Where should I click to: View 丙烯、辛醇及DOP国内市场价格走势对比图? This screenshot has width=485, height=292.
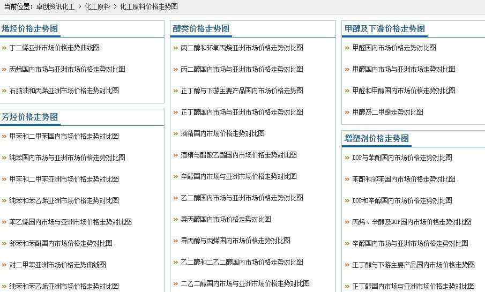point(412,222)
